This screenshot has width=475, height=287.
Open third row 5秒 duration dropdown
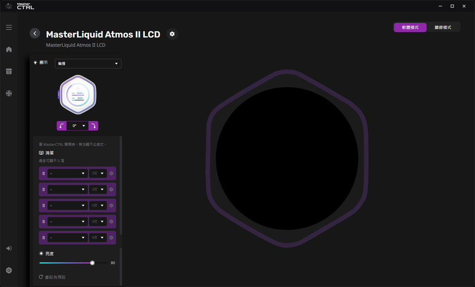click(x=98, y=206)
